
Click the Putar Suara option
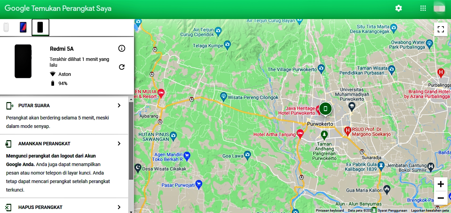34,105
